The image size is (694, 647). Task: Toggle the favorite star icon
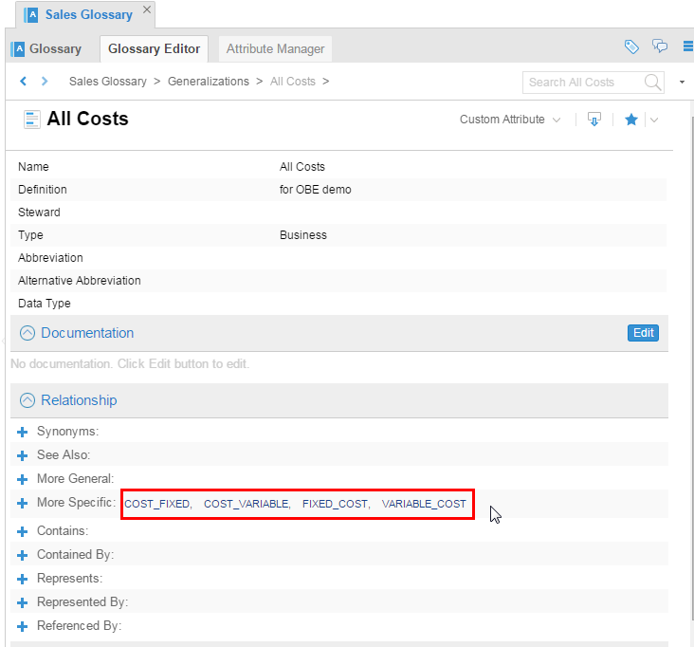(x=631, y=120)
